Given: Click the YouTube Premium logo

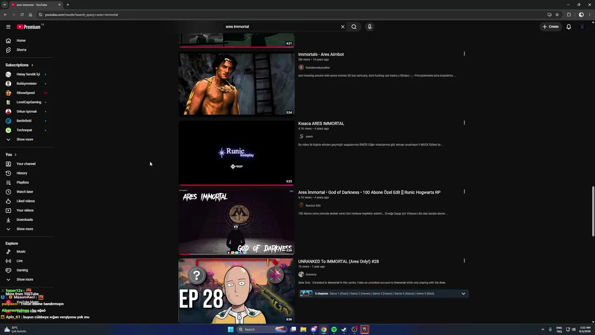Looking at the screenshot, I should [x=29, y=27].
